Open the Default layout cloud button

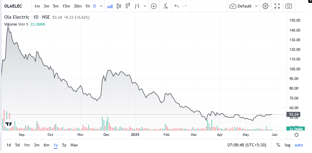(x=240, y=6)
